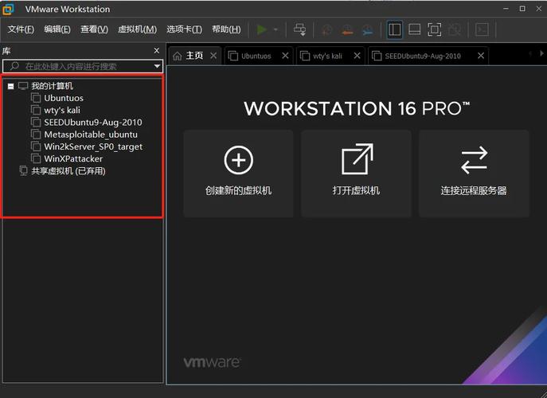
Task: Click the console view toolbar icon
Action: pos(482,29)
